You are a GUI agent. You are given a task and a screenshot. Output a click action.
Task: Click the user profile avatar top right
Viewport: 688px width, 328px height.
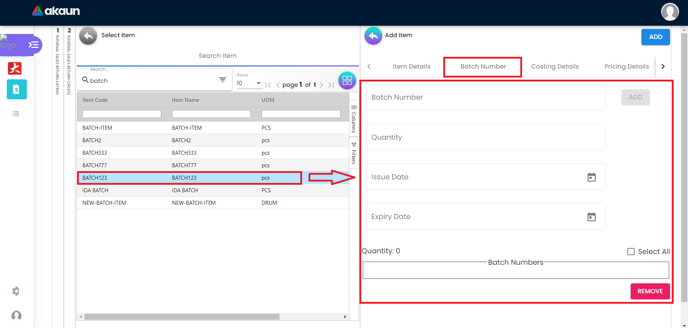click(x=670, y=12)
